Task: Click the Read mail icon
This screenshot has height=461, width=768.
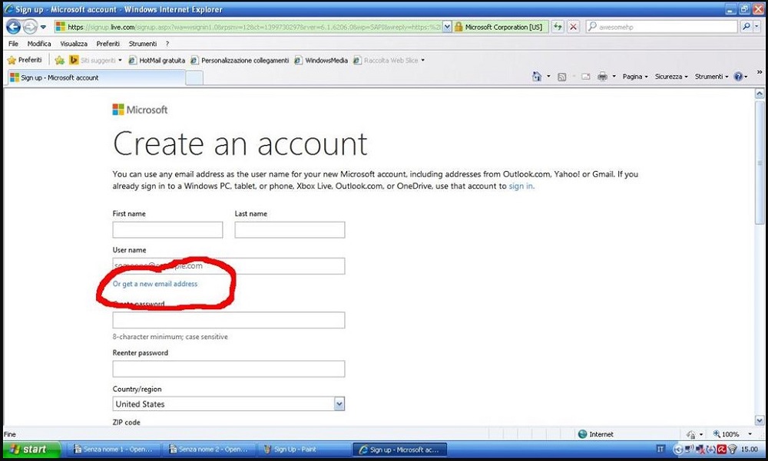Action: coord(585,77)
